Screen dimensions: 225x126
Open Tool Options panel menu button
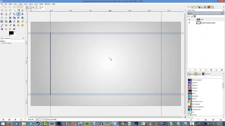click(24, 38)
